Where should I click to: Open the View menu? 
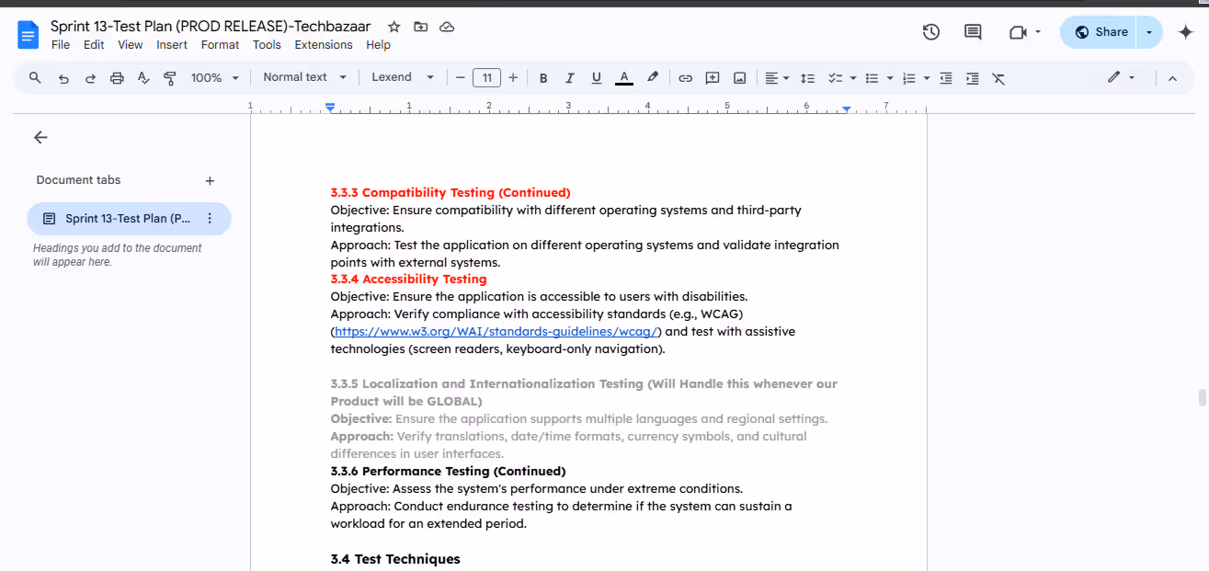131,45
